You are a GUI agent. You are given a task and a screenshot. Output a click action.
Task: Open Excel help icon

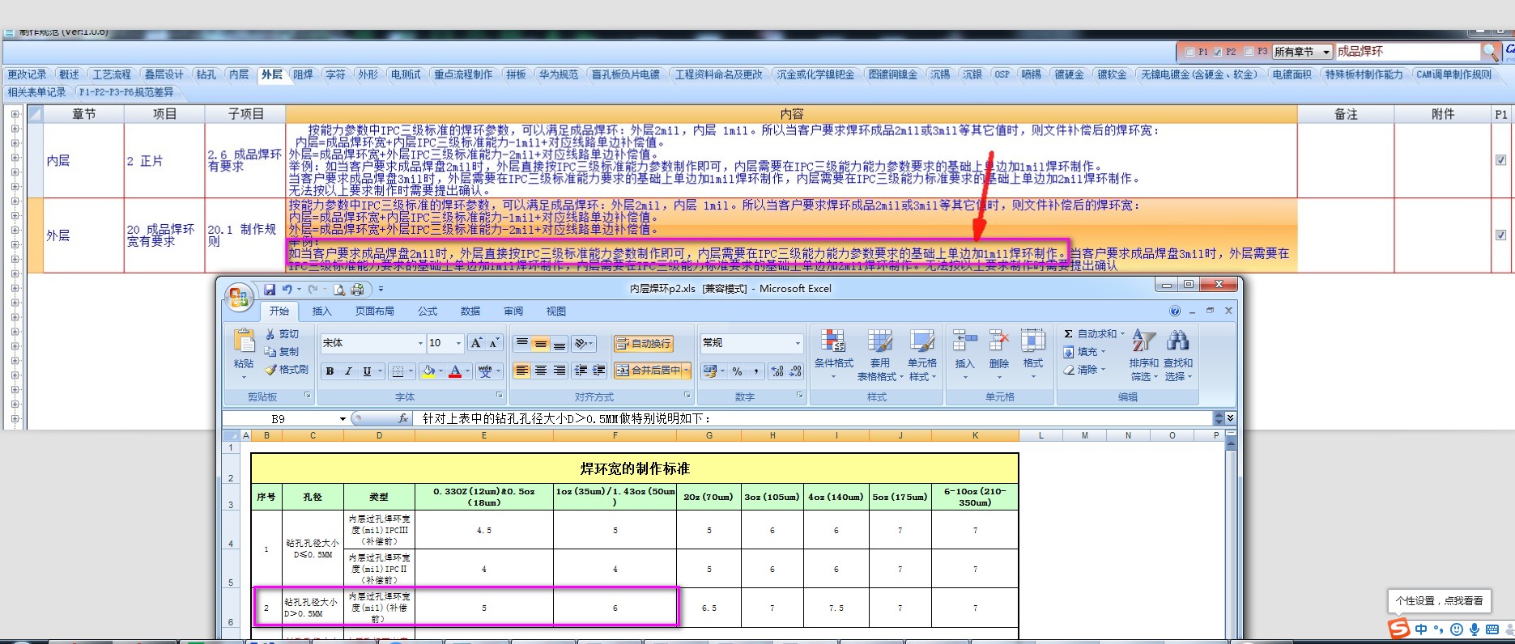(x=1175, y=311)
